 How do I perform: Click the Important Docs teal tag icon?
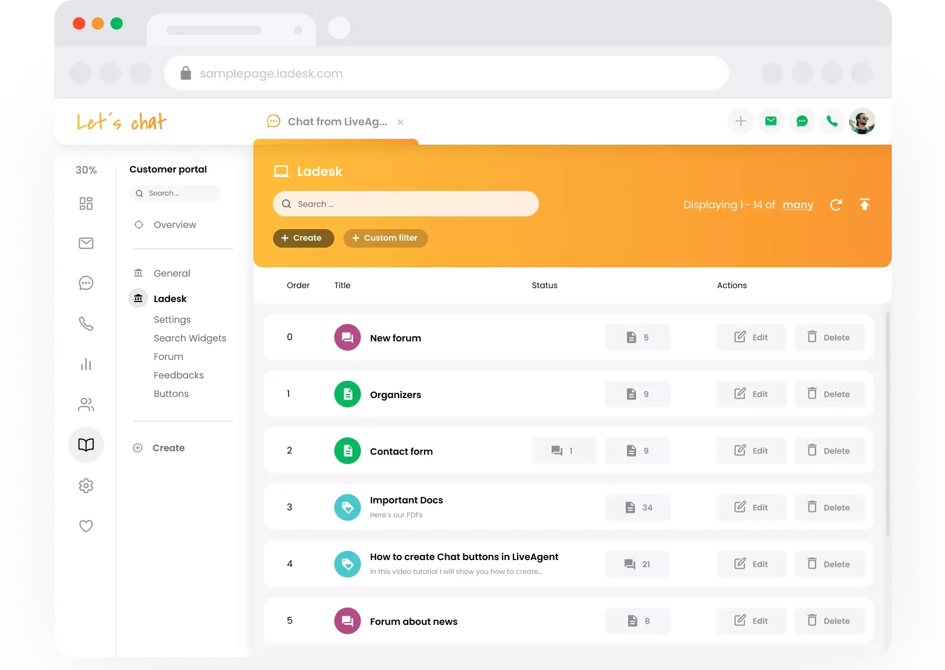click(348, 507)
